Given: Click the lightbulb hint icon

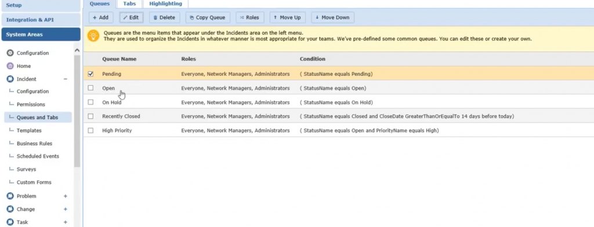Looking at the screenshot, I should (x=93, y=36).
